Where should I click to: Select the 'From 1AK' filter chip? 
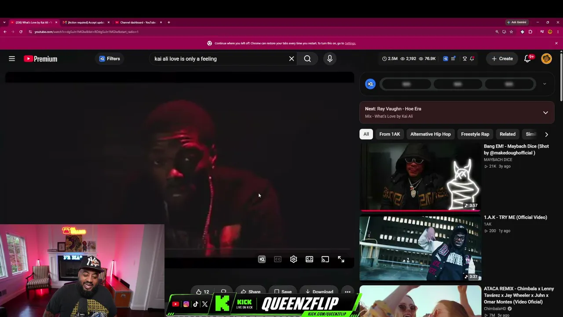(x=390, y=134)
